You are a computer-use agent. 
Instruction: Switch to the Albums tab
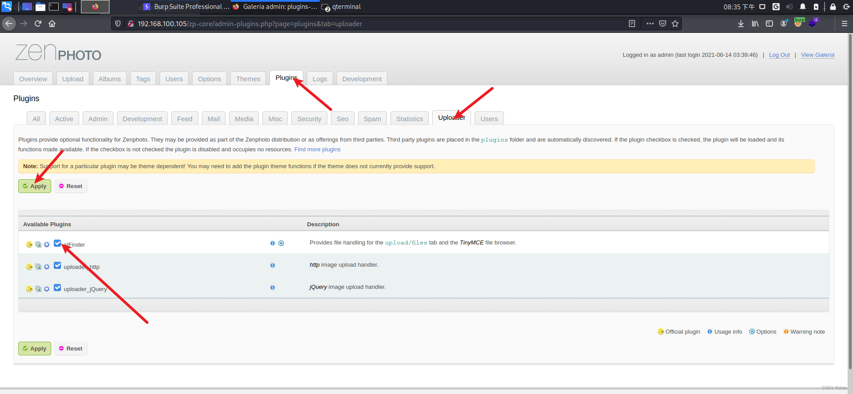110,79
